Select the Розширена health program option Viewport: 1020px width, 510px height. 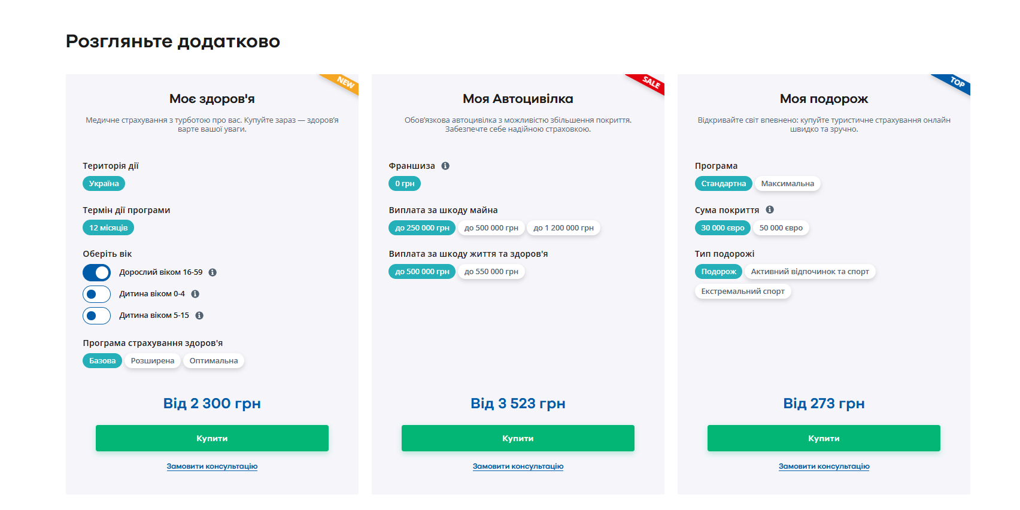pos(153,361)
